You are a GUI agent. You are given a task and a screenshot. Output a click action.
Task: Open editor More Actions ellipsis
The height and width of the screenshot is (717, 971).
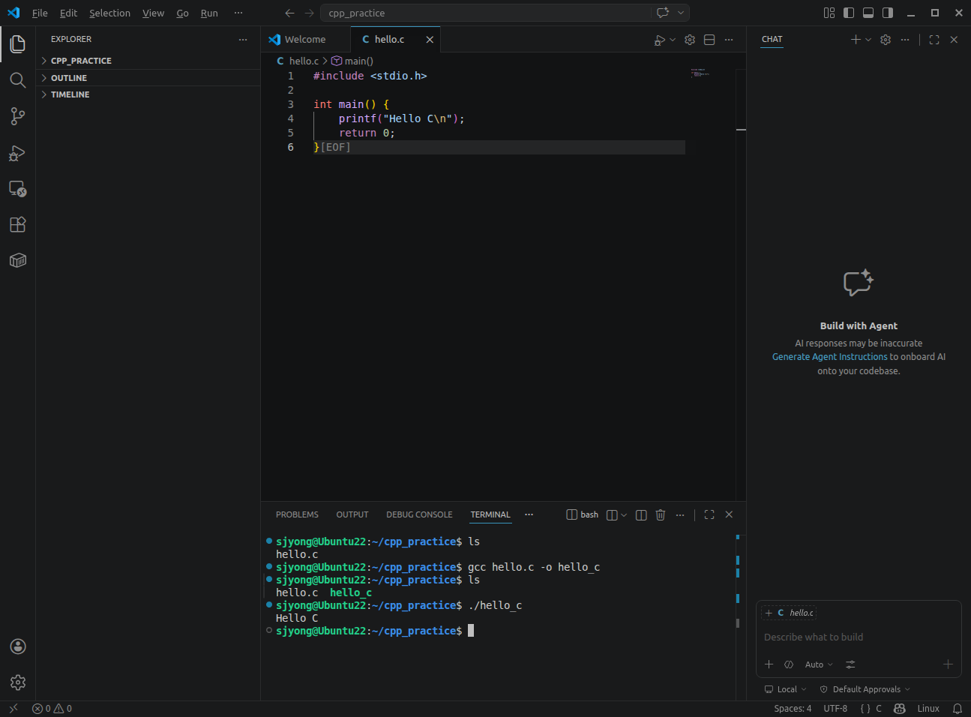point(729,40)
